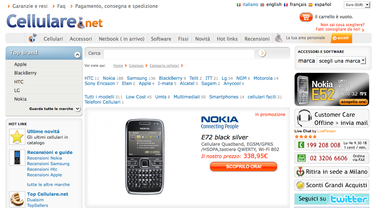Collapse the Top Brand panel
Viewport: 376px width, 208px height.
[77, 55]
